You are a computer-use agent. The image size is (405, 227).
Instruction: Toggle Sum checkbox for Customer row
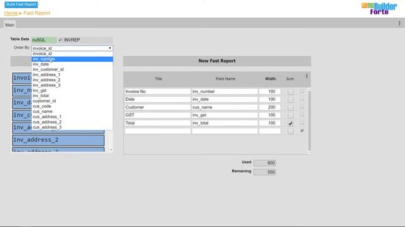click(290, 108)
